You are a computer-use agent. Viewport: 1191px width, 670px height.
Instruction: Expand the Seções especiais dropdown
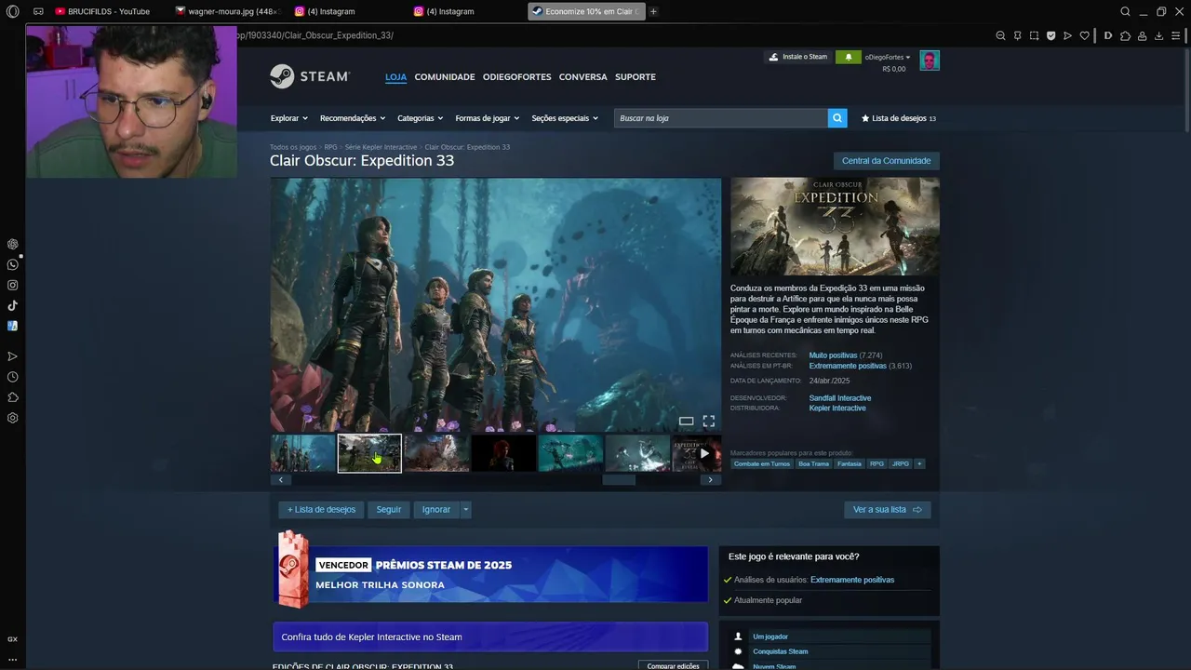coord(565,118)
